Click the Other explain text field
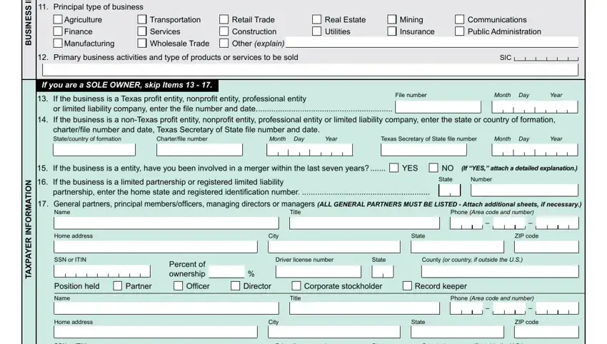Screen dimensions: 607x344 point(432,43)
